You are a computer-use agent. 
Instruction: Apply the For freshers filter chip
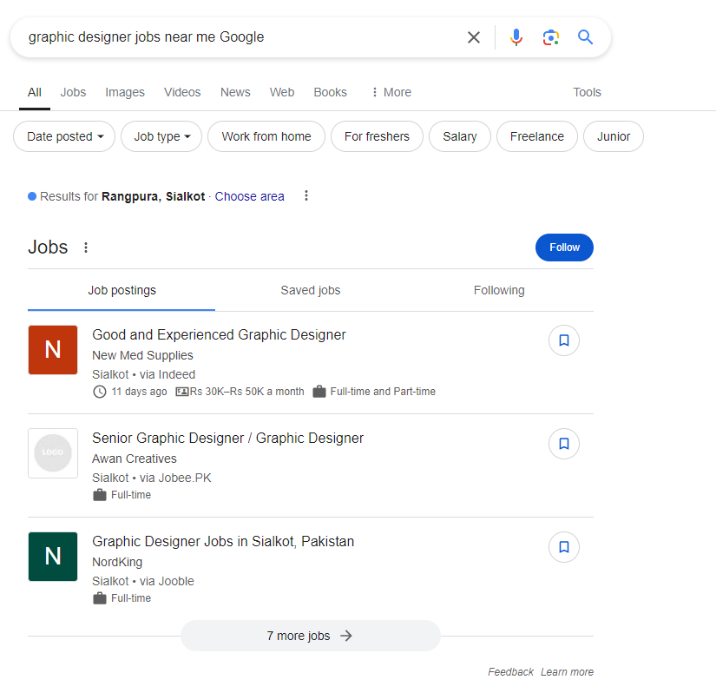[377, 136]
